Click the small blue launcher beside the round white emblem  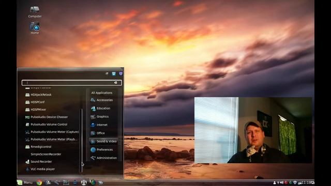click(x=75, y=182)
